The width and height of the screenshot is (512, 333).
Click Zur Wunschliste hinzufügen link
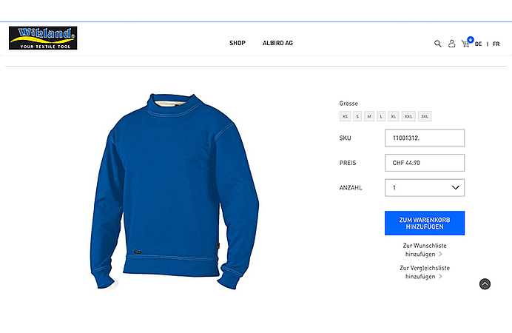[x=425, y=250]
